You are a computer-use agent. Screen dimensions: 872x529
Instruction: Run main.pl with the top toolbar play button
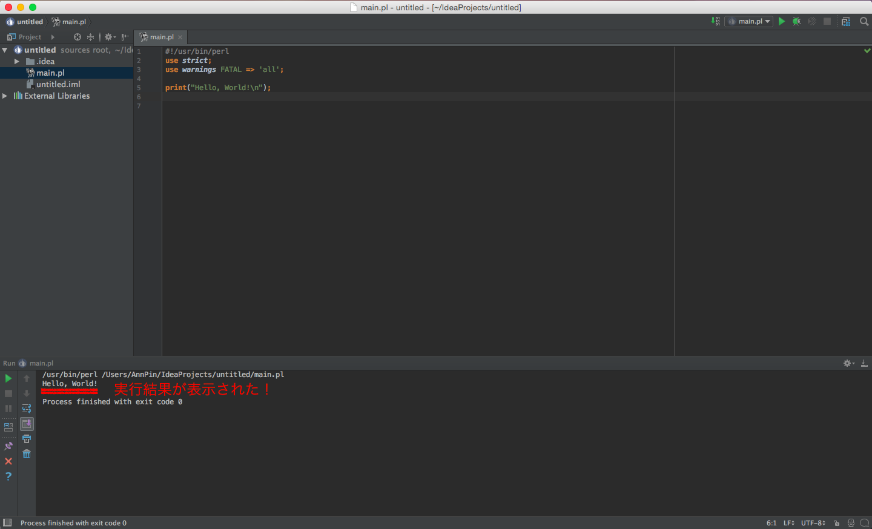[782, 21]
